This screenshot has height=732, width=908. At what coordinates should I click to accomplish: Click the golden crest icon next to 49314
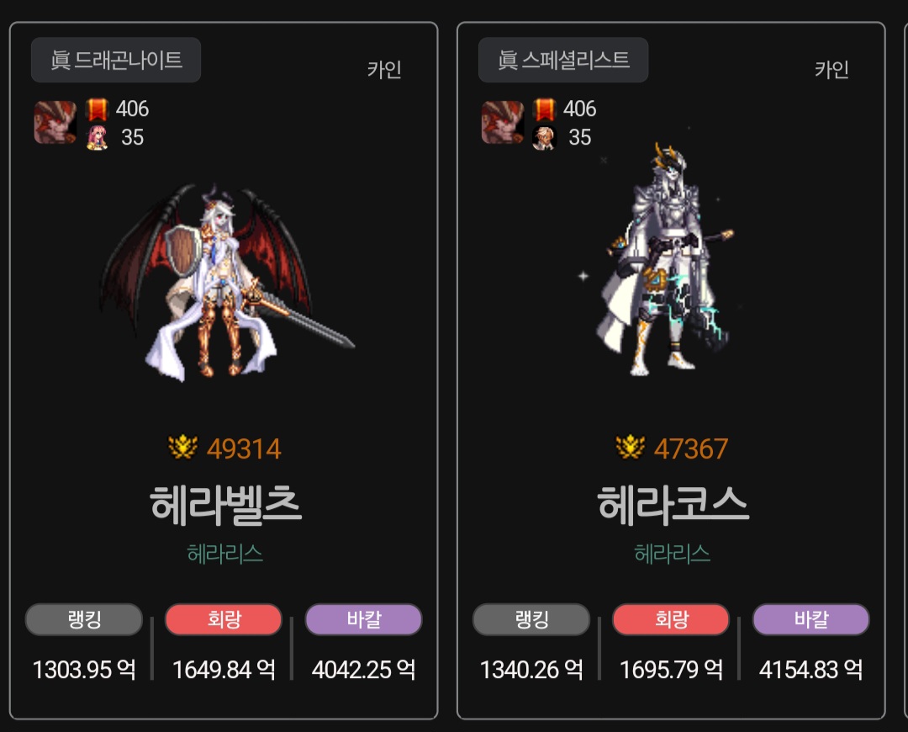coord(183,448)
